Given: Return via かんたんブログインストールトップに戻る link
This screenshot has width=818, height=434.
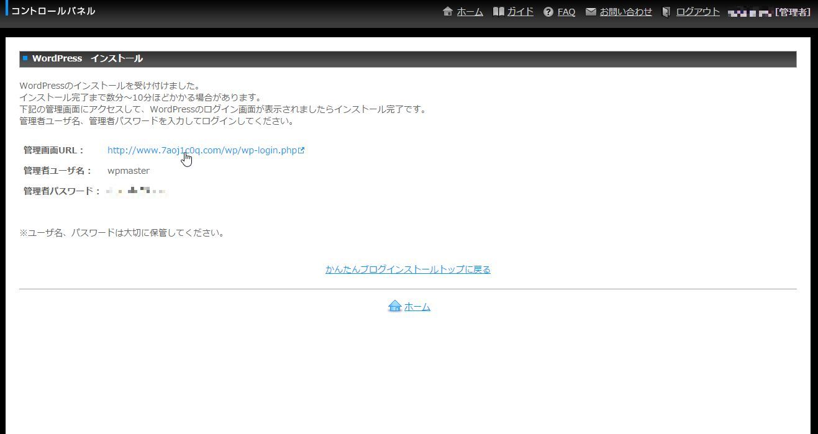Looking at the screenshot, I should 408,269.
